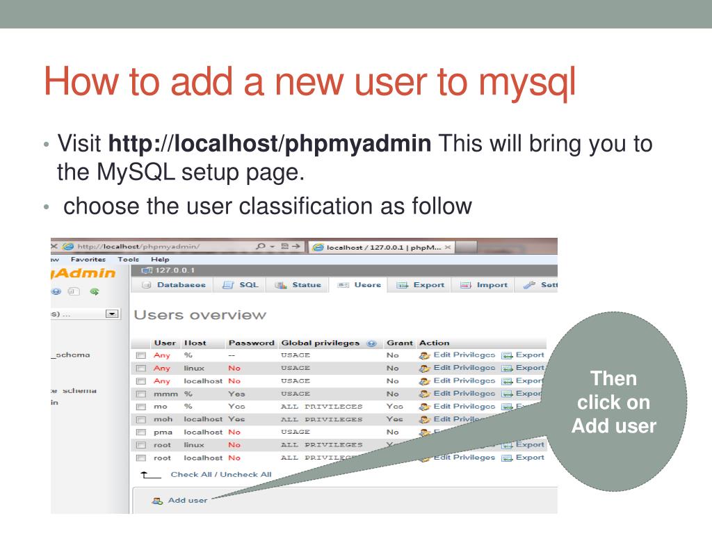Viewport: 712px width, 534px height.
Task: Click edit icon for mo user row
Action: tap(424, 407)
